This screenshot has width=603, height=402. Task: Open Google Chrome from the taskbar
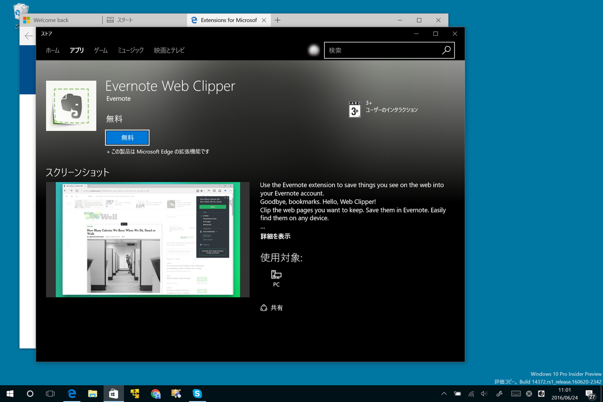click(155, 394)
